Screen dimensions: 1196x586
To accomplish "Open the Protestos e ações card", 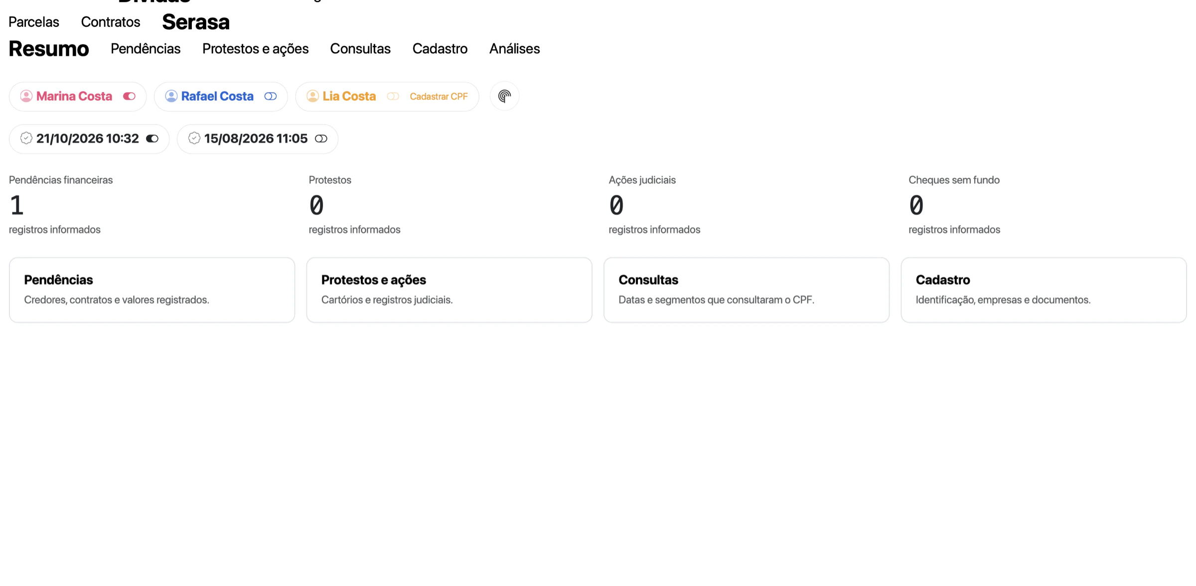I will [x=449, y=290].
